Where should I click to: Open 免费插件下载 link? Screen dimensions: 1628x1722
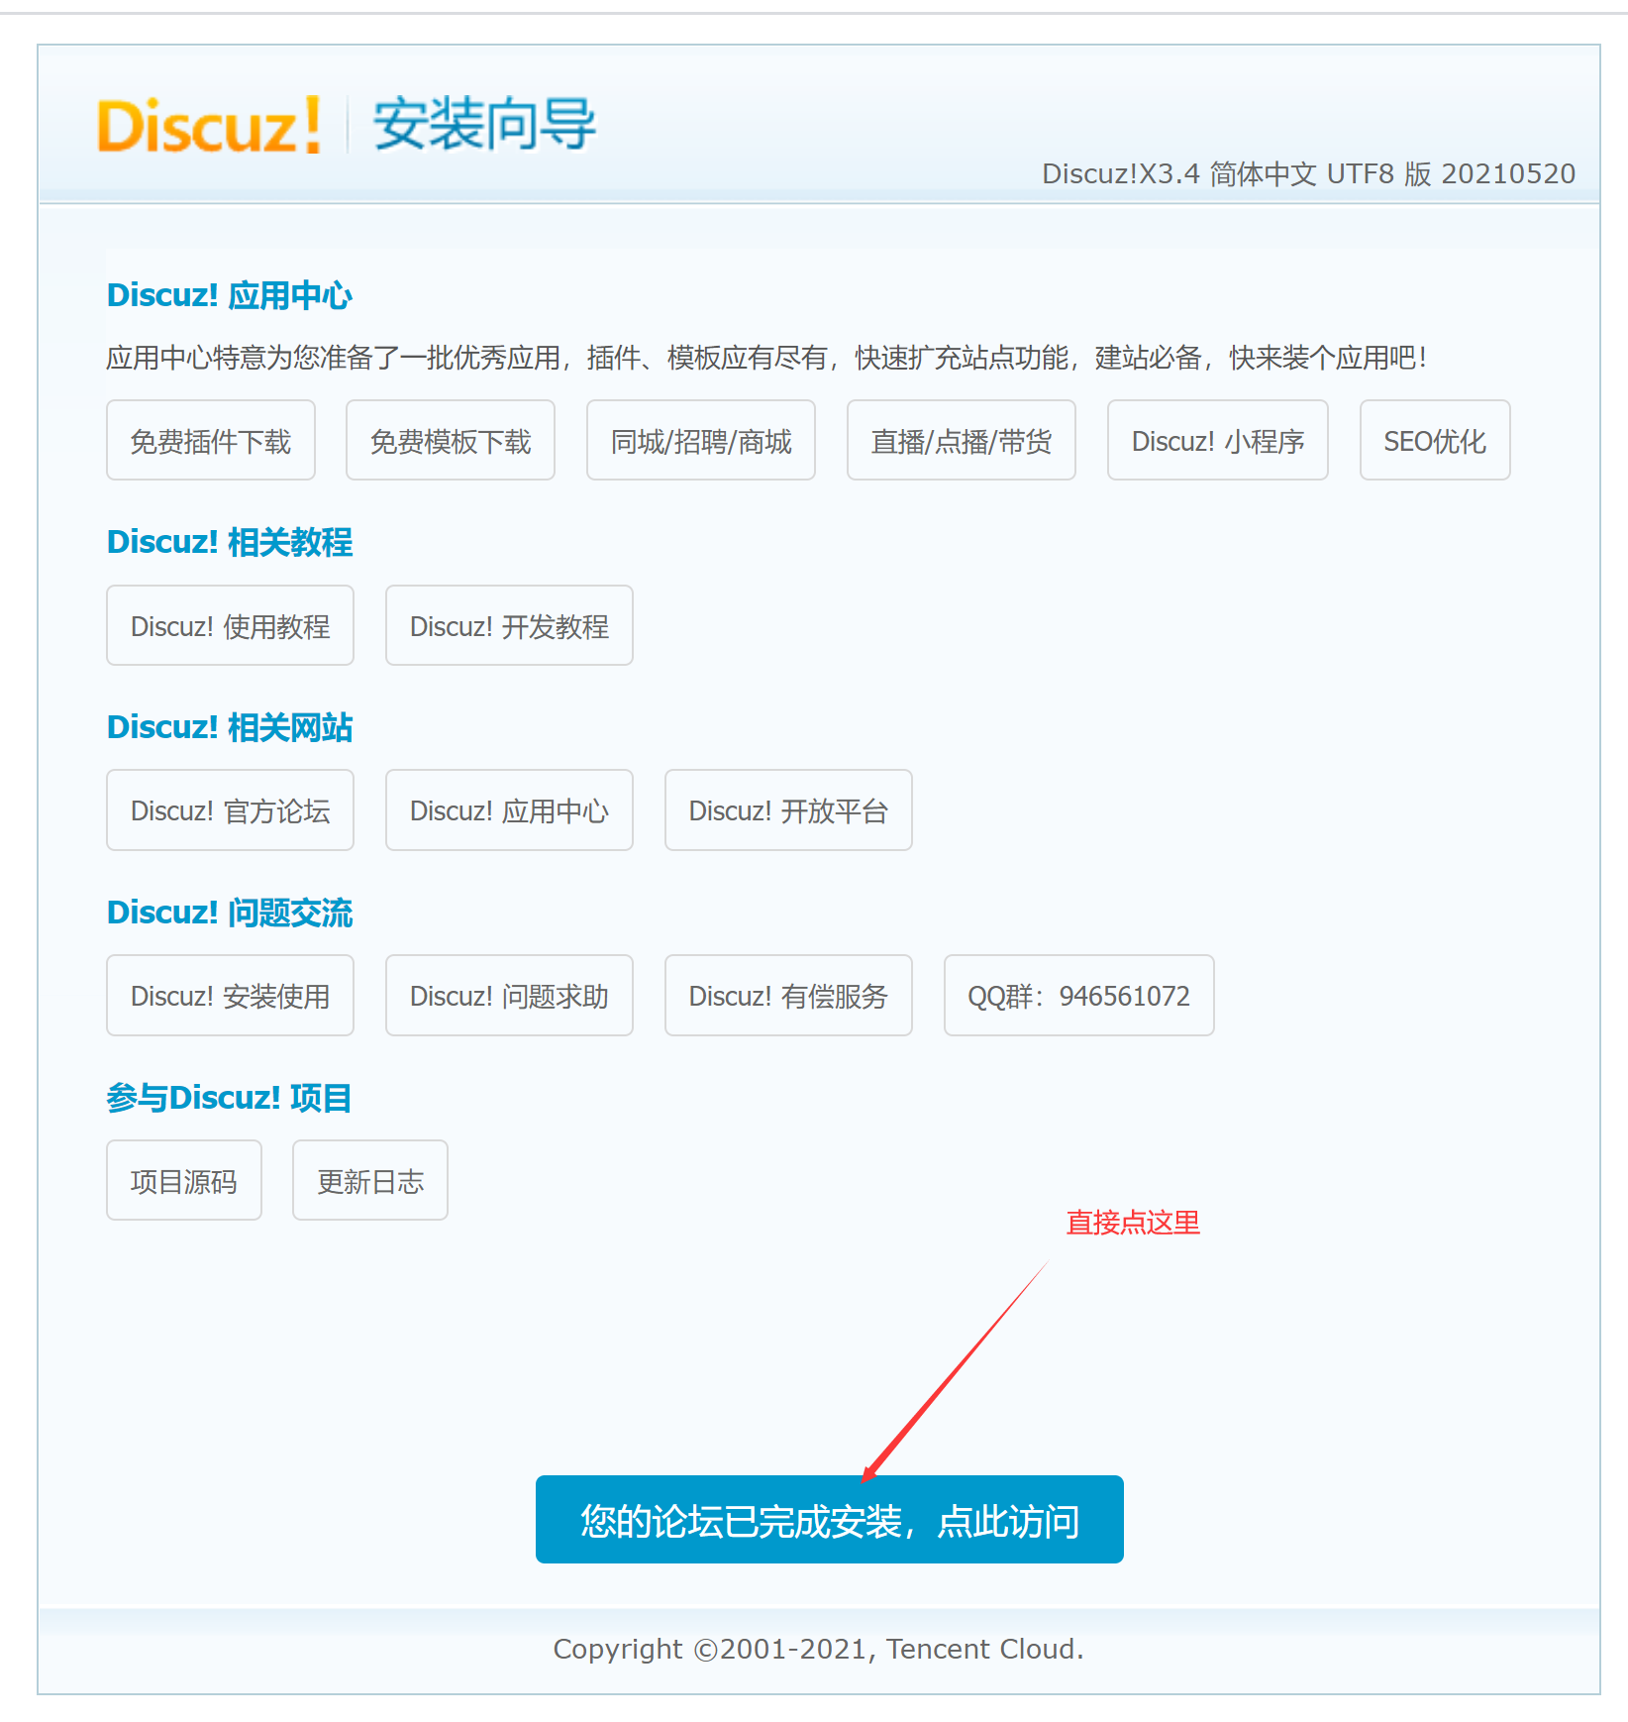[x=211, y=441]
